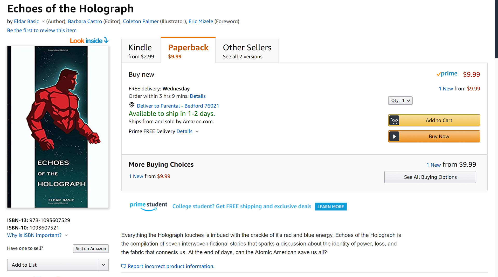The width and height of the screenshot is (498, 277).
Task: Open Be the first to review link
Action: click(42, 30)
